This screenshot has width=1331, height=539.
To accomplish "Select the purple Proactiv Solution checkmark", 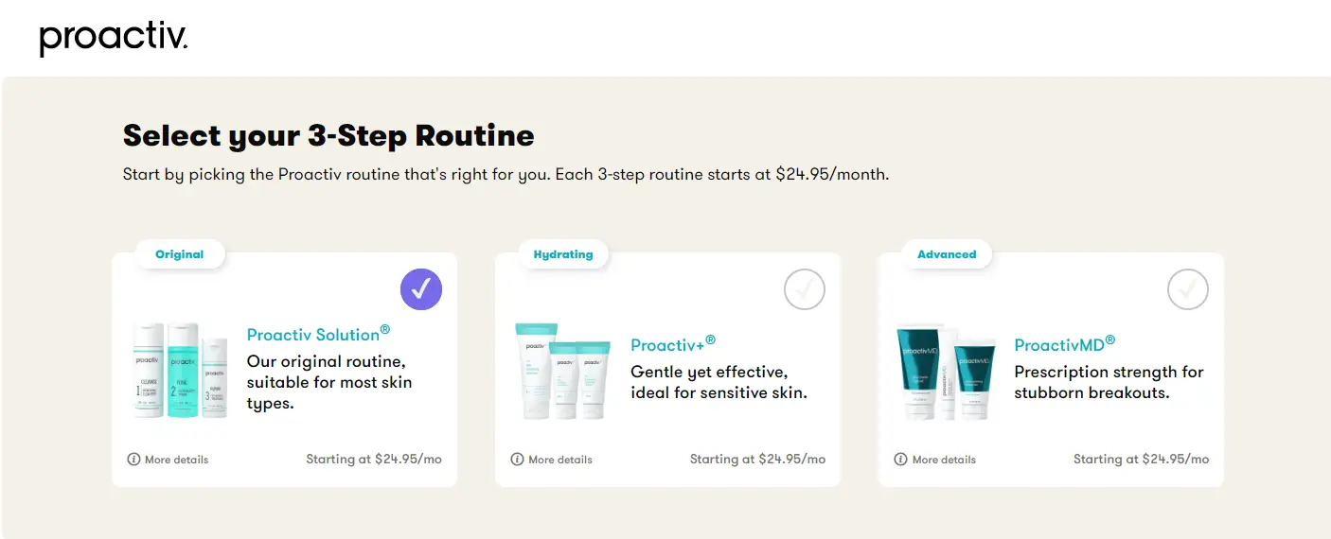I will click(x=421, y=289).
